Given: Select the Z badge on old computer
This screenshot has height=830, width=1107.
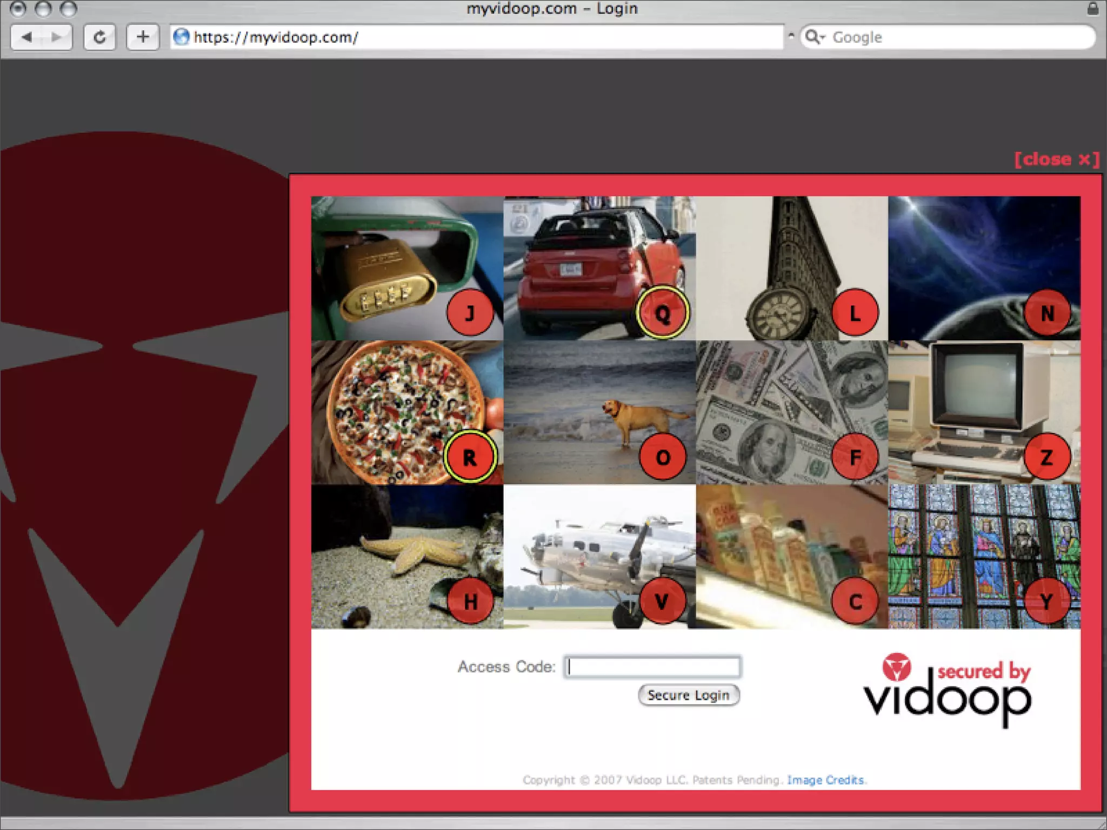Looking at the screenshot, I should pyautogui.click(x=1047, y=457).
